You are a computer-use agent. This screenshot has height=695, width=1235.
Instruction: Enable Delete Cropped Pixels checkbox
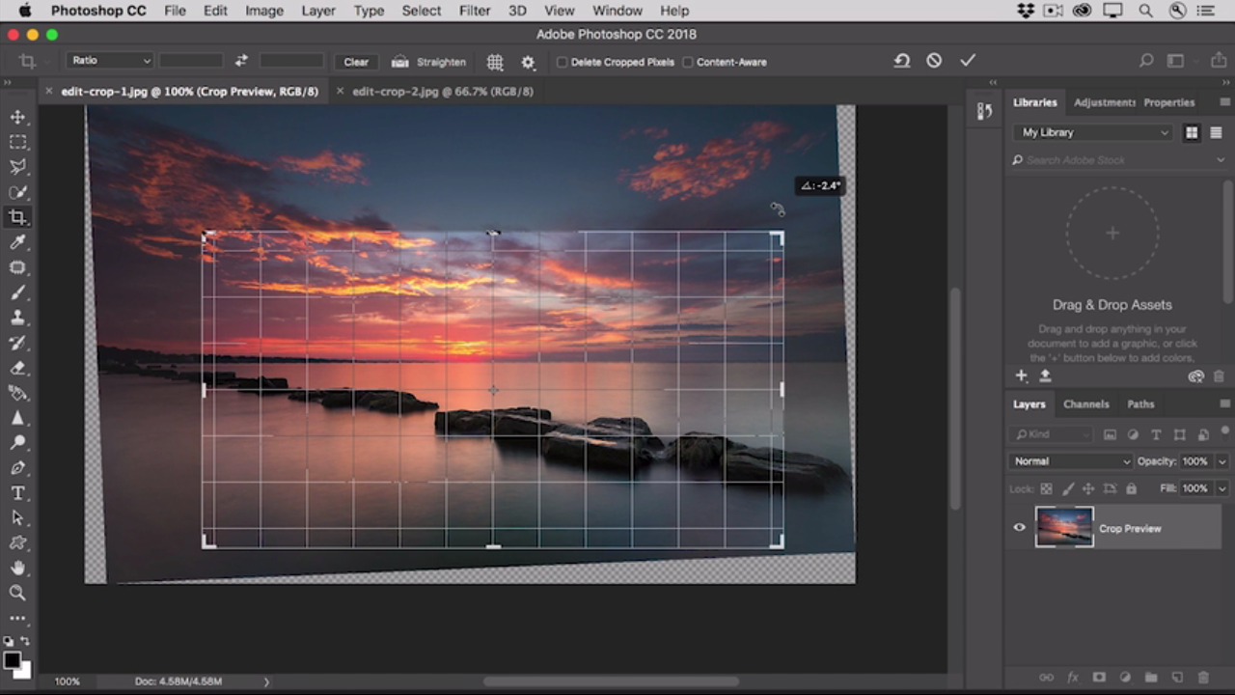point(562,62)
